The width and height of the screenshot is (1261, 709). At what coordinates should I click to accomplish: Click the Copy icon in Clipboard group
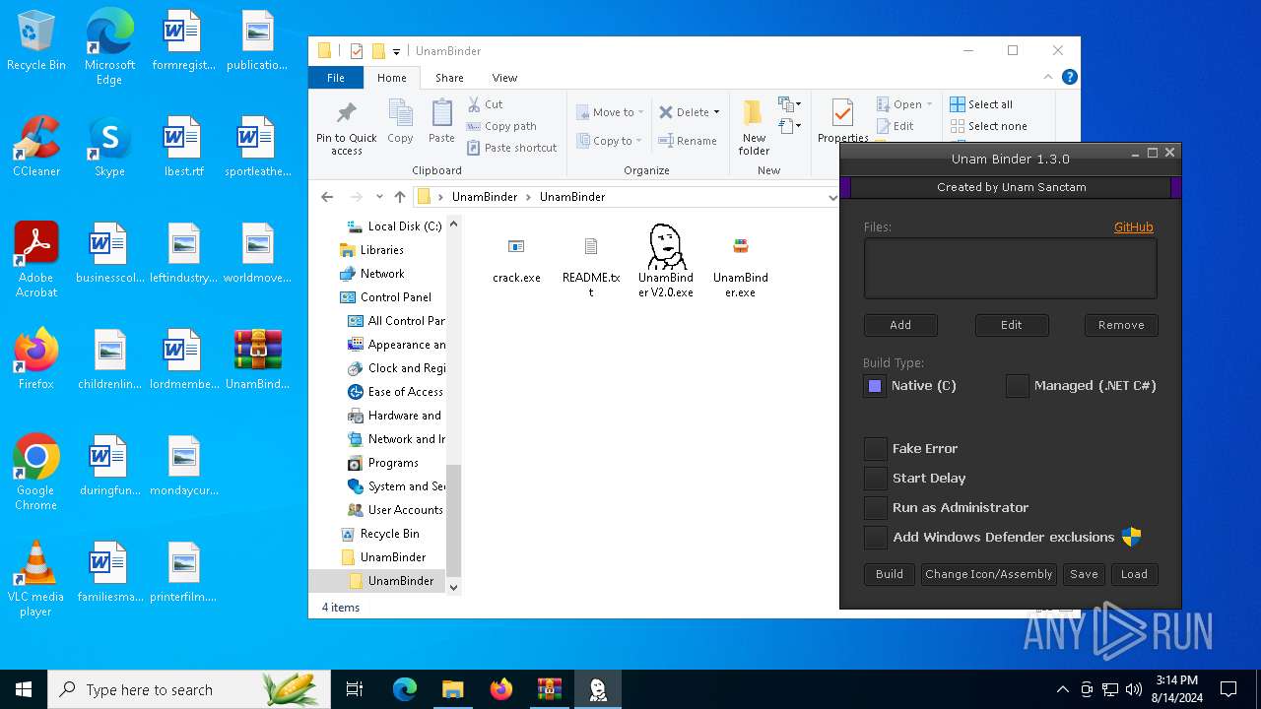(x=400, y=112)
